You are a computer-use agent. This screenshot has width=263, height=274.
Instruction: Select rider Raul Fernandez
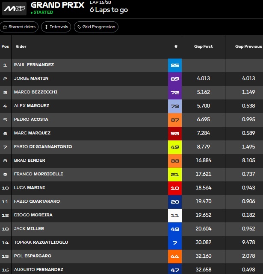[34, 64]
